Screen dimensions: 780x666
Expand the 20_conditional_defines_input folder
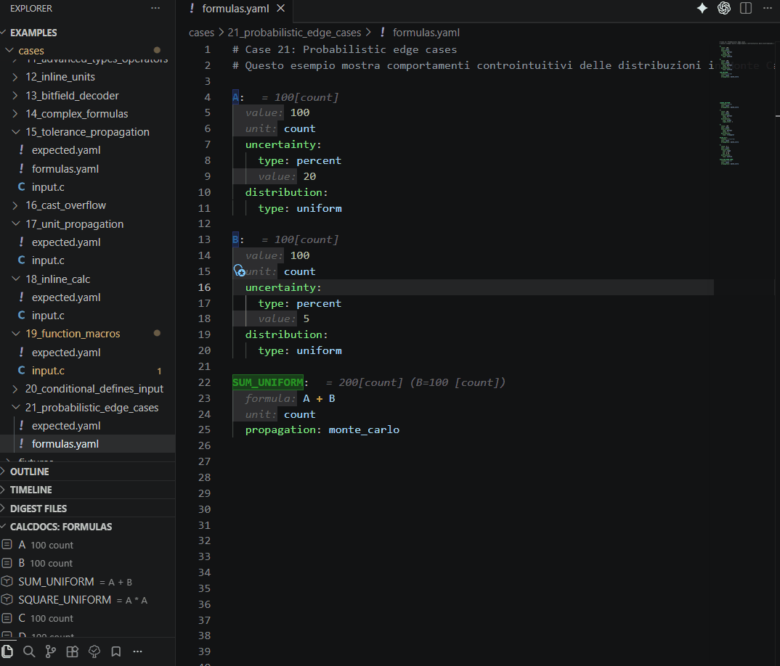15,389
